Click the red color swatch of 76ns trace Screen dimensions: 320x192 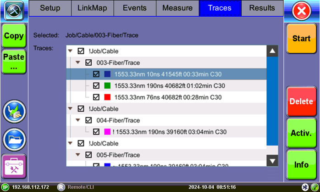[x=107, y=97]
